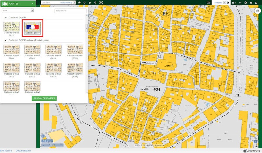Open the CARTES dropdown menu
Image resolution: width=262 pixels, height=153 pixels.
click(x=18, y=3)
